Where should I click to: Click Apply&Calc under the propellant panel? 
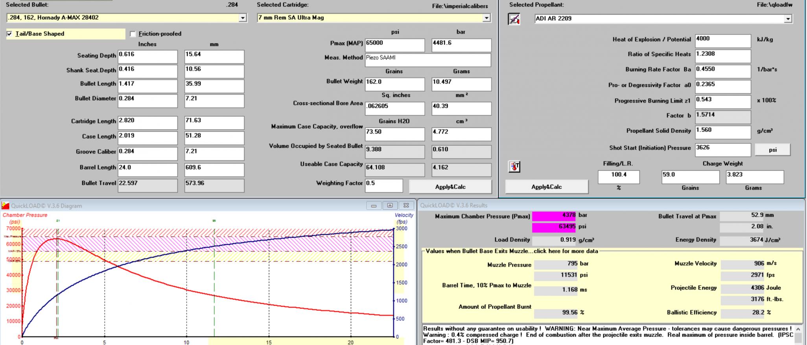point(547,187)
